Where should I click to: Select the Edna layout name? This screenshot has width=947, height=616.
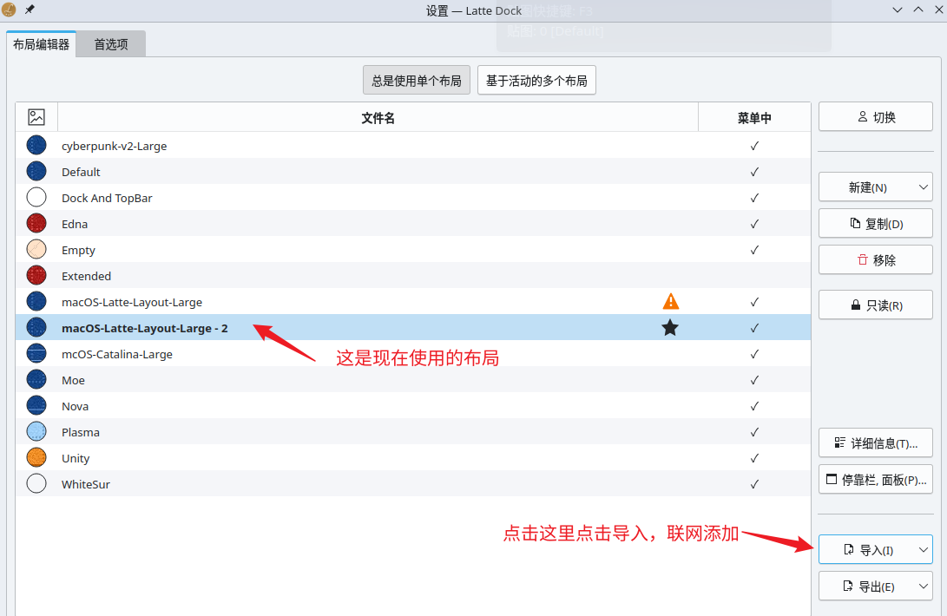coord(75,224)
